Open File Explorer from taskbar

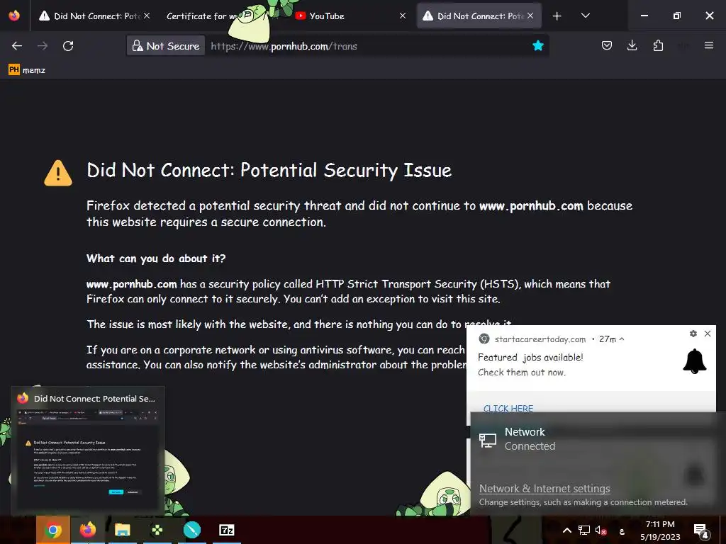click(122, 530)
